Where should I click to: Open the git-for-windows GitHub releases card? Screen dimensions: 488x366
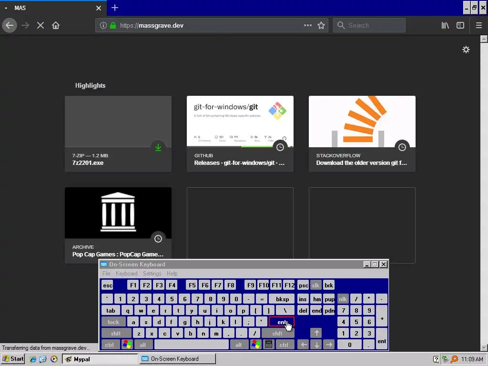pos(240,134)
